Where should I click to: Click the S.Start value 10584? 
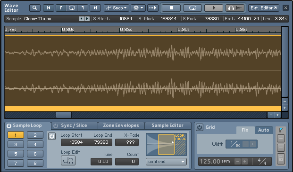point(126,19)
